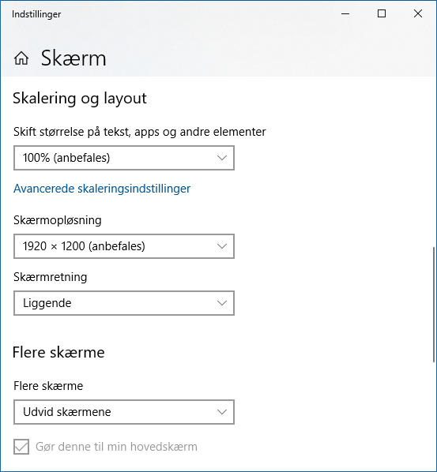This screenshot has height=472, width=437.
Task: Go to Settings home via house icon
Action: click(x=21, y=58)
